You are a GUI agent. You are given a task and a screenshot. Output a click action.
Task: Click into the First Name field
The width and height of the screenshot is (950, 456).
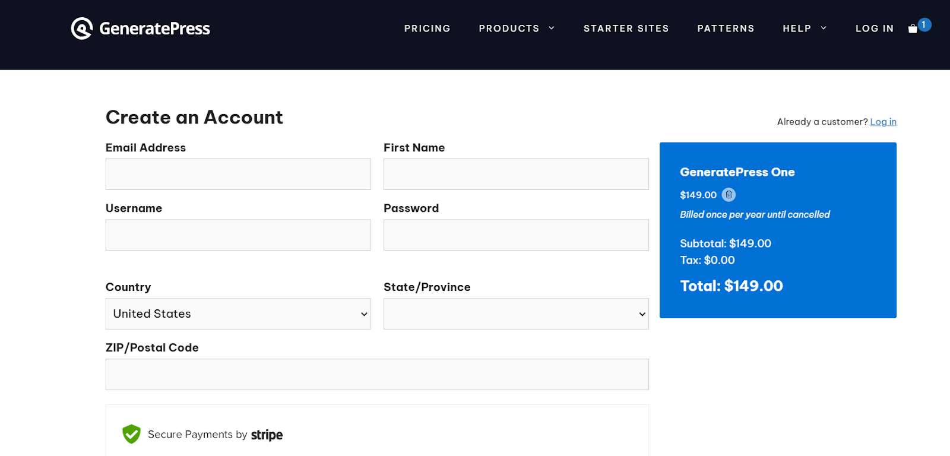516,174
